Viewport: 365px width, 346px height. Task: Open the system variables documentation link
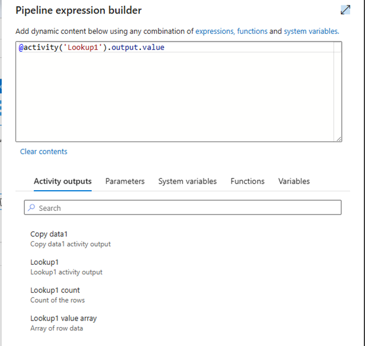pyautogui.click(x=312, y=31)
